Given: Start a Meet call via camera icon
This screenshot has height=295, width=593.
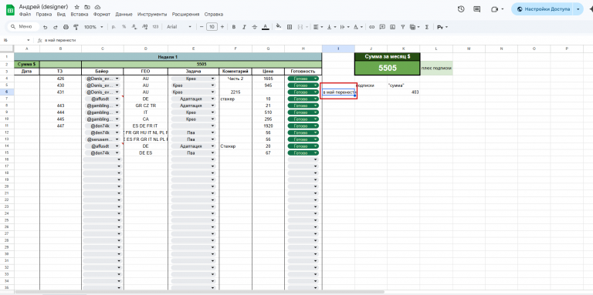Looking at the screenshot, I should click(495, 9).
